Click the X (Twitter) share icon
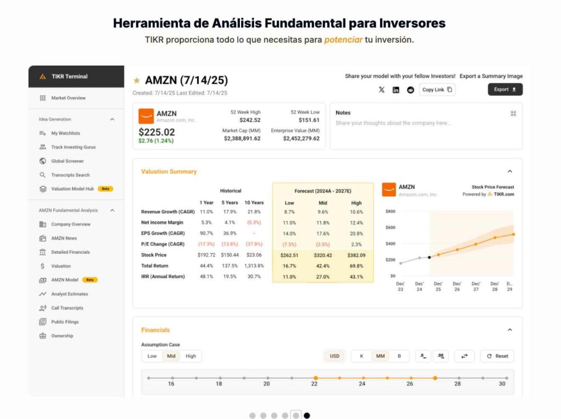Screen dimensions: 561x419 [x=382, y=90]
